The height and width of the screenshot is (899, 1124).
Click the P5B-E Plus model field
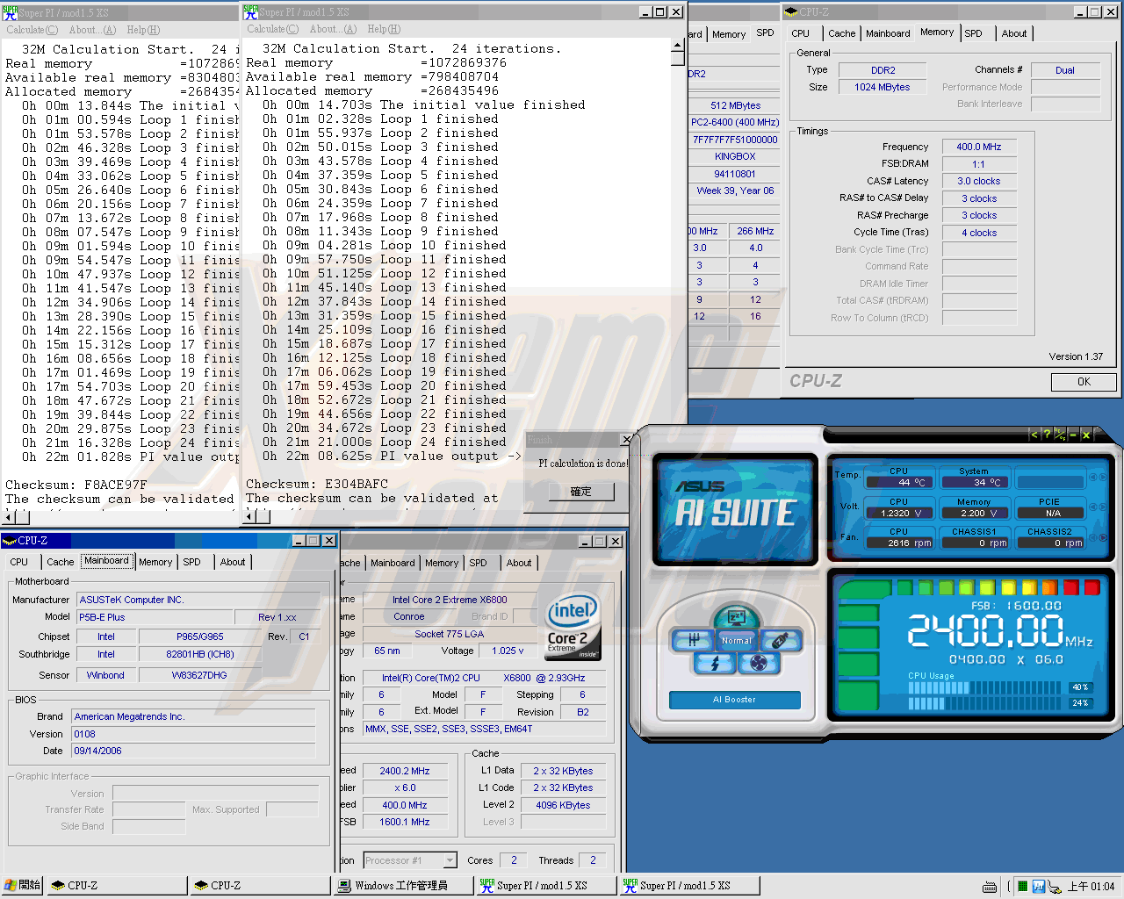coord(155,617)
